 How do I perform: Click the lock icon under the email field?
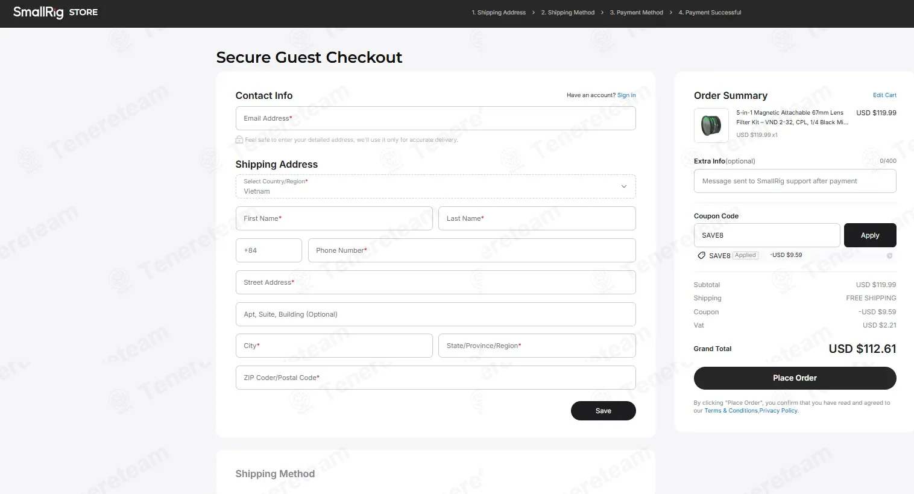click(239, 139)
